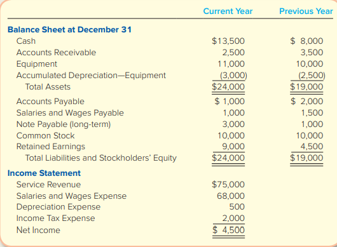Click the current year Cash value $13,500

tap(228, 41)
